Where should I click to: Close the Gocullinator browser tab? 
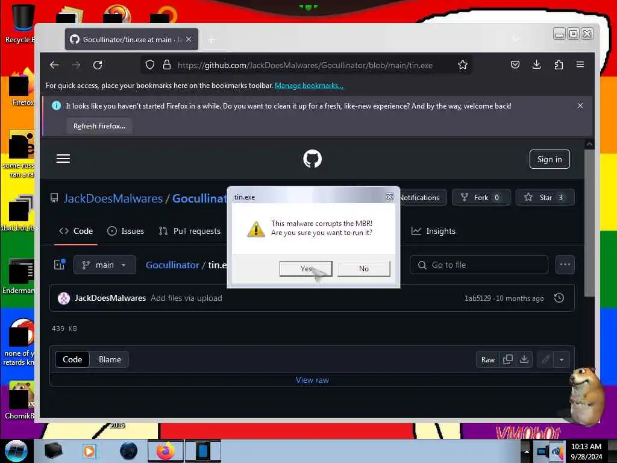(189, 39)
